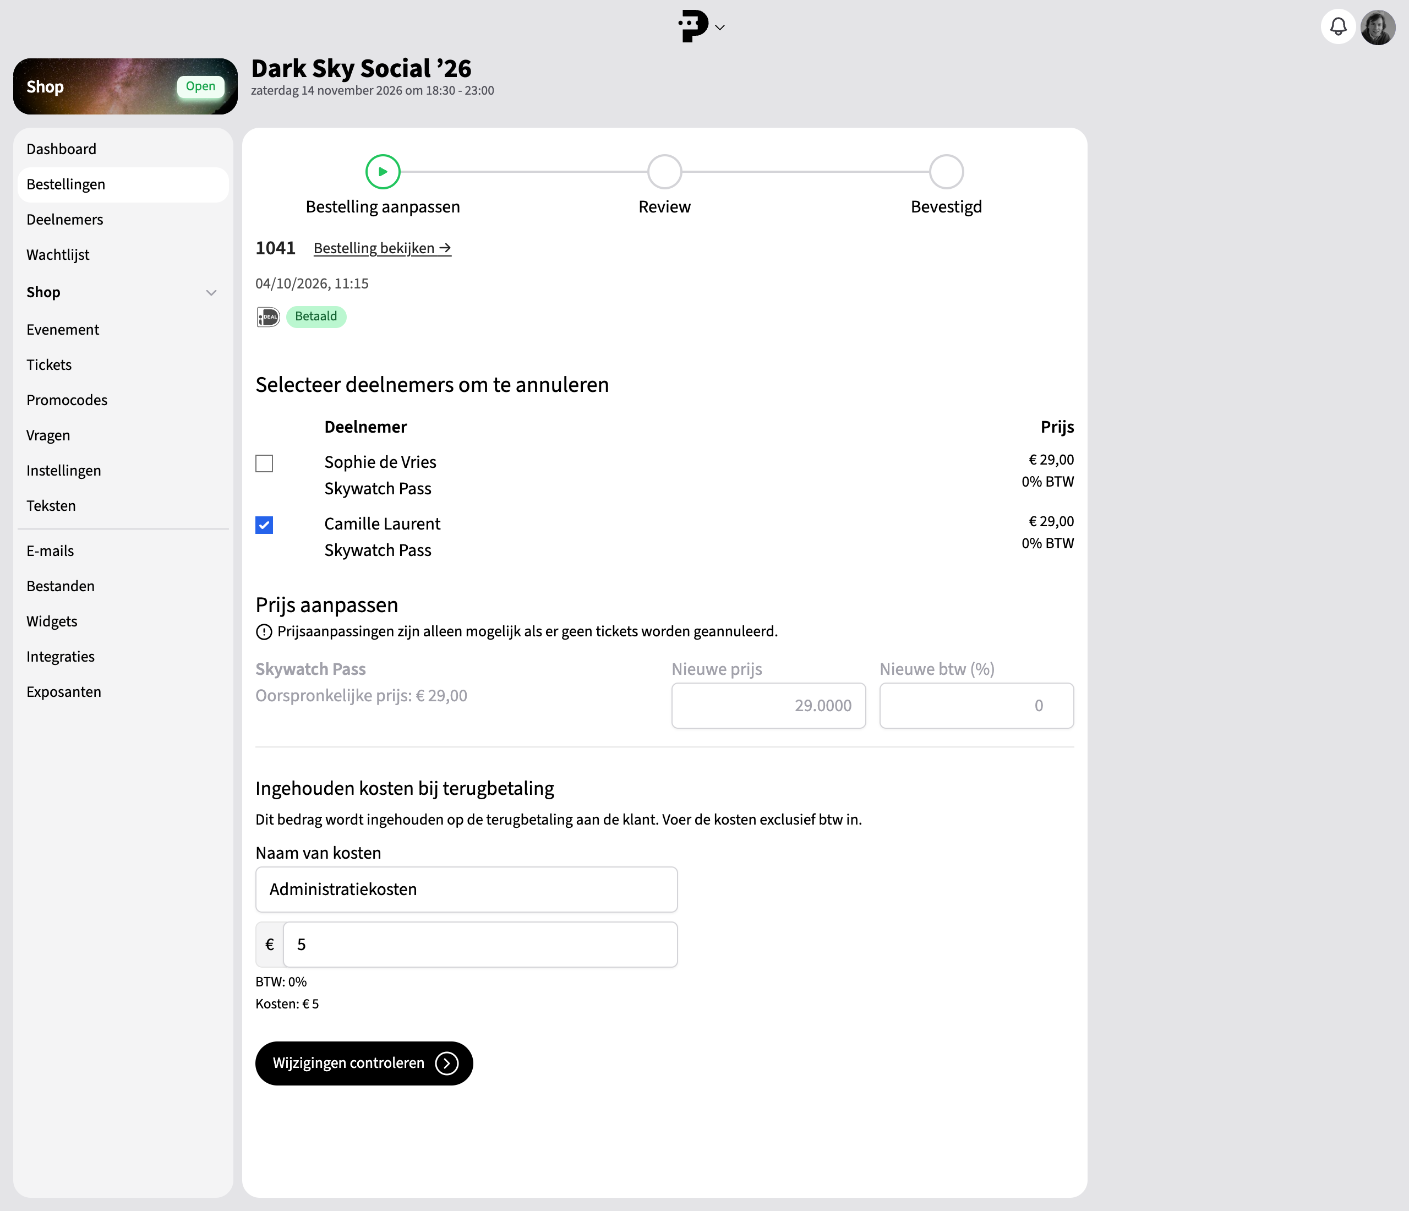Click the Shop heading in the sidebar

click(43, 292)
